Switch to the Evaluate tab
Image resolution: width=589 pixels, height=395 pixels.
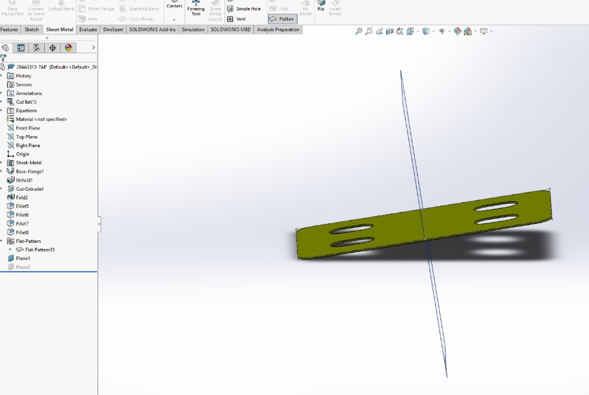pyautogui.click(x=88, y=29)
